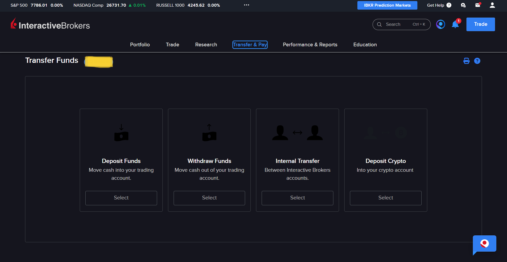Click the Get Help question mark icon
The width and height of the screenshot is (507, 262).
pos(449,5)
